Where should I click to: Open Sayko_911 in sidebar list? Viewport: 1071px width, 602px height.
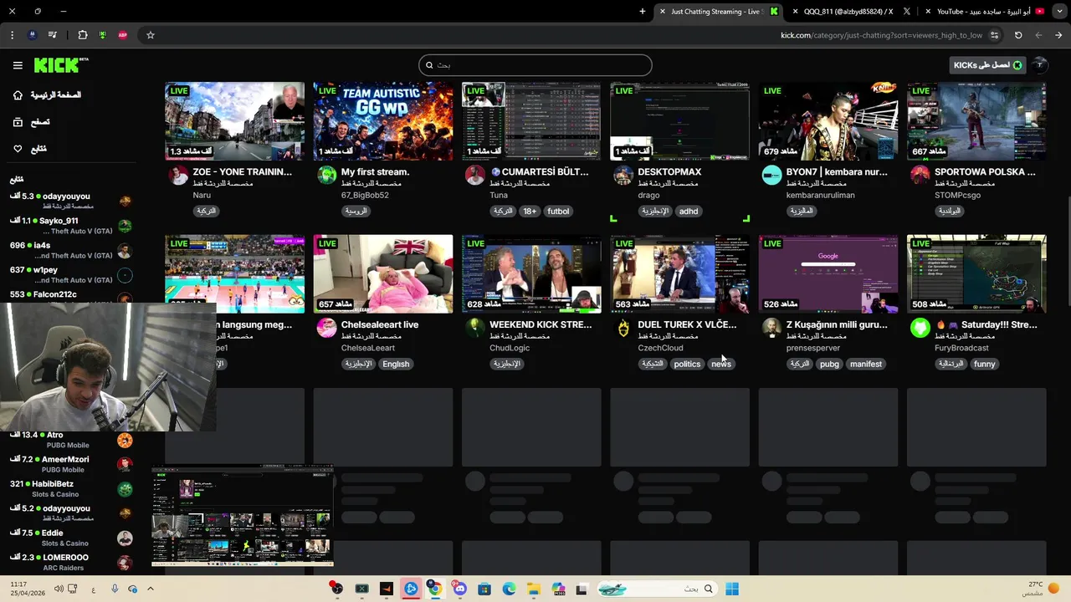(x=70, y=226)
